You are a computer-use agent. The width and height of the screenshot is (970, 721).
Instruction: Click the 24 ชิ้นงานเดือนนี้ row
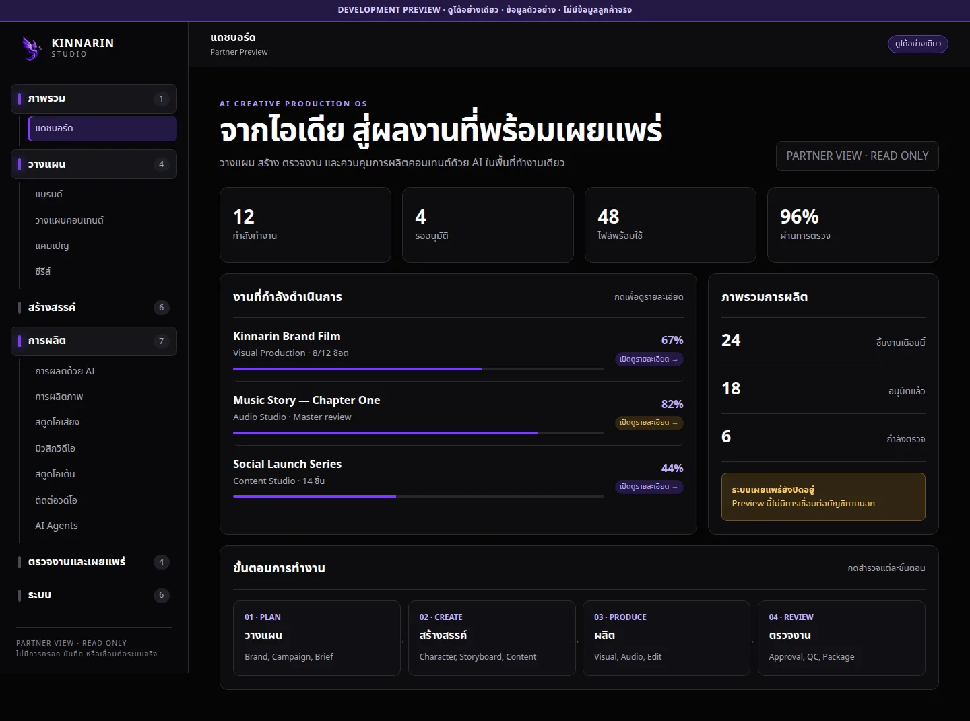[x=823, y=341]
